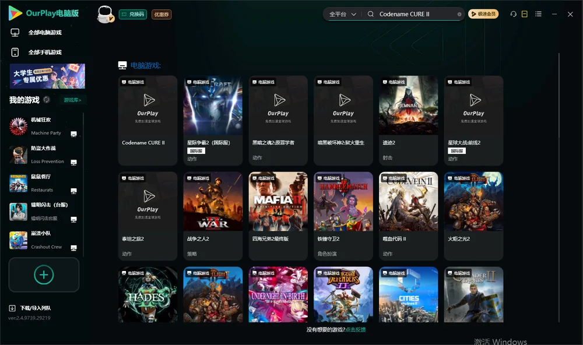Expand the 全平台 platform dropdown
The width and height of the screenshot is (583, 345).
pyautogui.click(x=342, y=14)
